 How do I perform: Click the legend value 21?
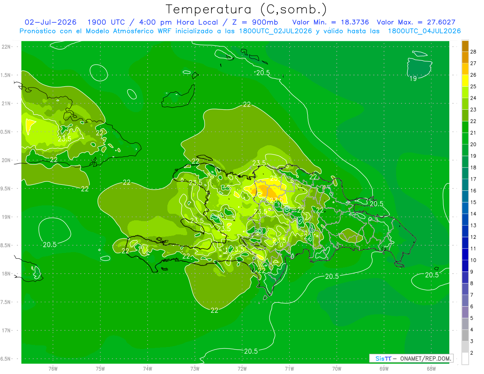[x=474, y=133]
